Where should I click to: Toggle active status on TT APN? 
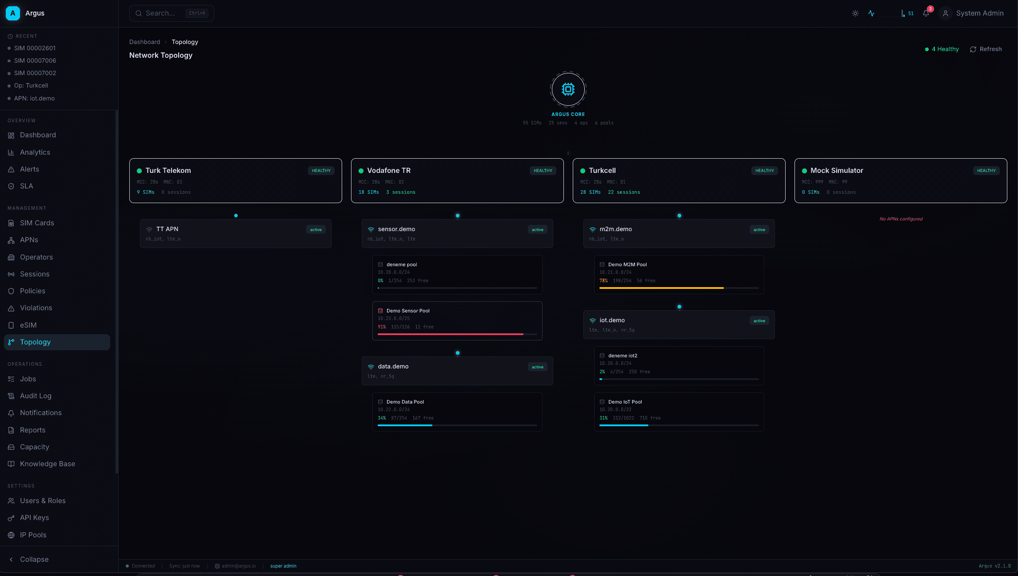pos(315,229)
